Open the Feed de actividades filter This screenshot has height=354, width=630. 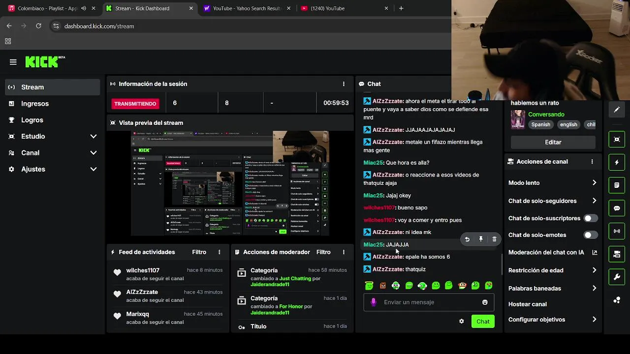tap(199, 252)
